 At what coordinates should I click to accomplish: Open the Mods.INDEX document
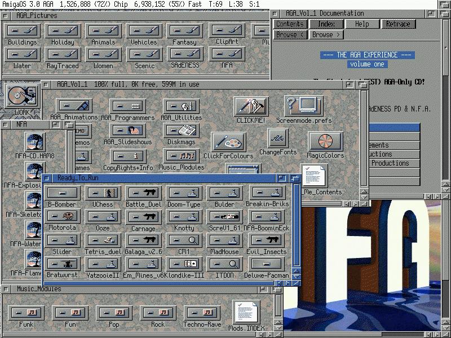coord(246,312)
